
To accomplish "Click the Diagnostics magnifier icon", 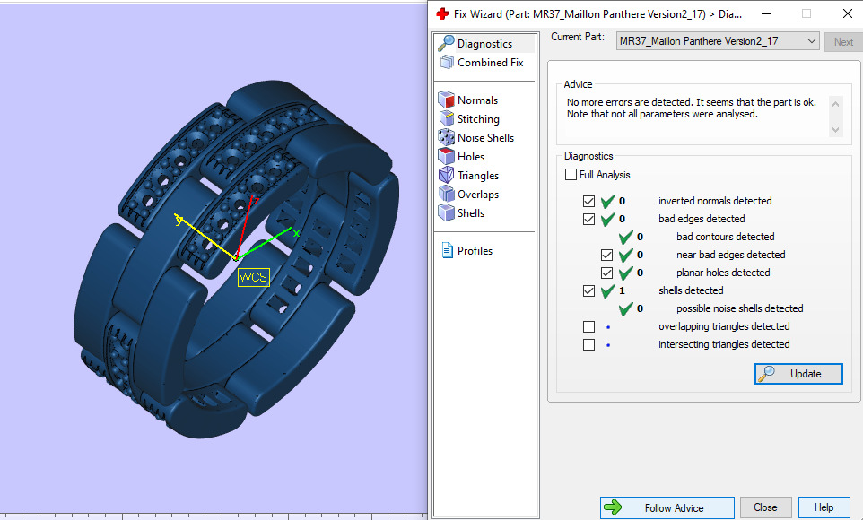I will 446,43.
